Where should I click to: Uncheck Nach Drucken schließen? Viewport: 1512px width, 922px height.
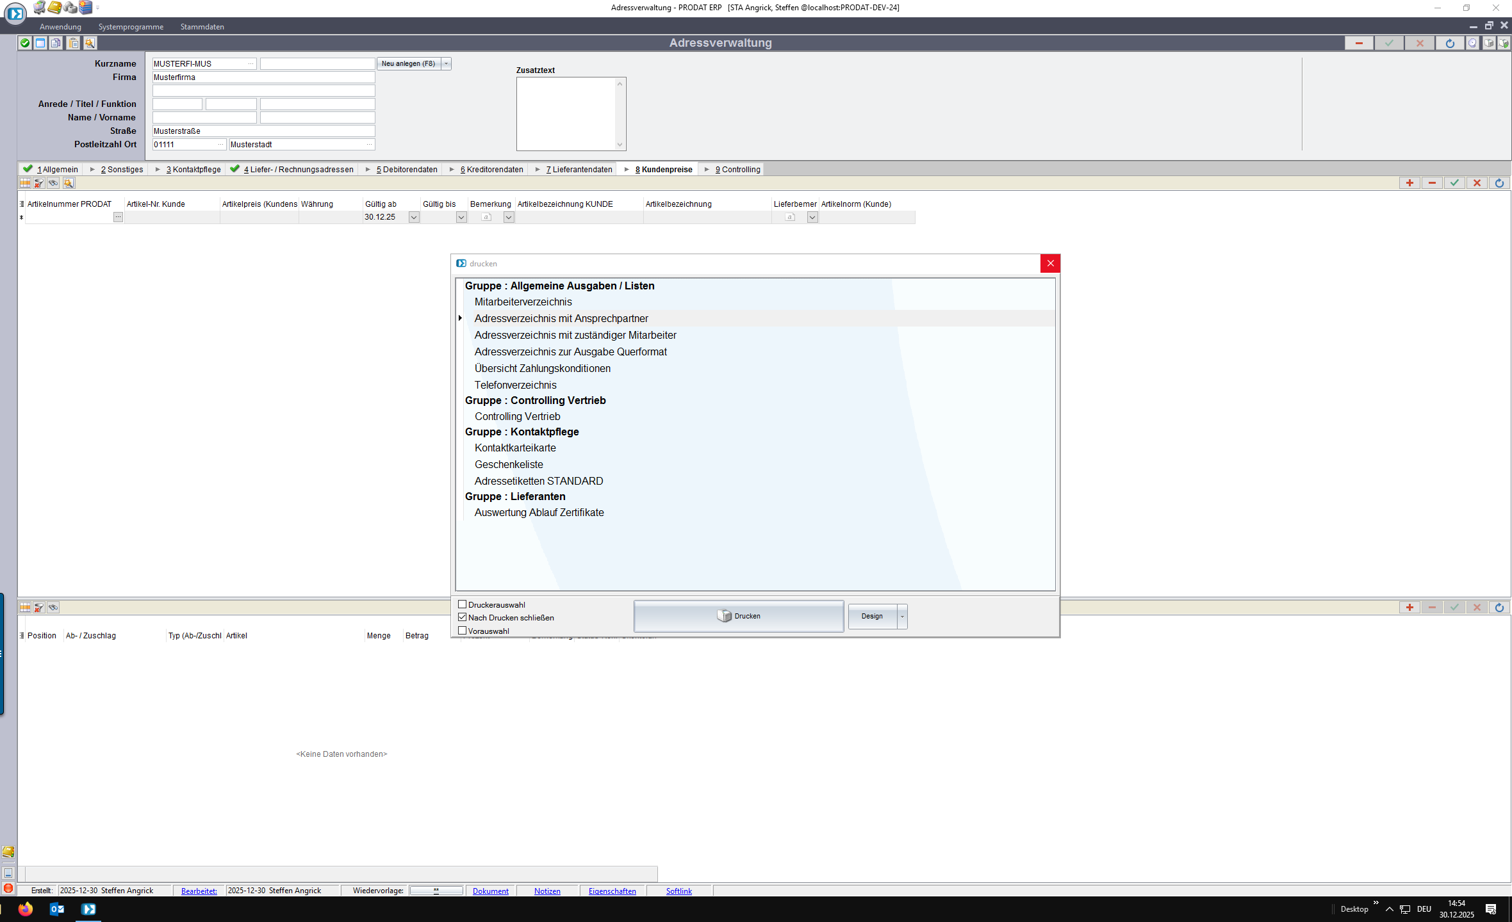pyautogui.click(x=463, y=617)
